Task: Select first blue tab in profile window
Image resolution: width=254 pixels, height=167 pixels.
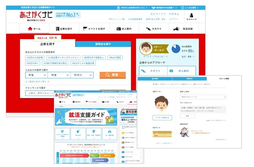Action: (x=155, y=79)
